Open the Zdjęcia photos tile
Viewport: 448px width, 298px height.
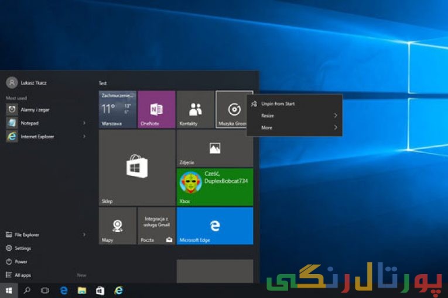(215, 148)
